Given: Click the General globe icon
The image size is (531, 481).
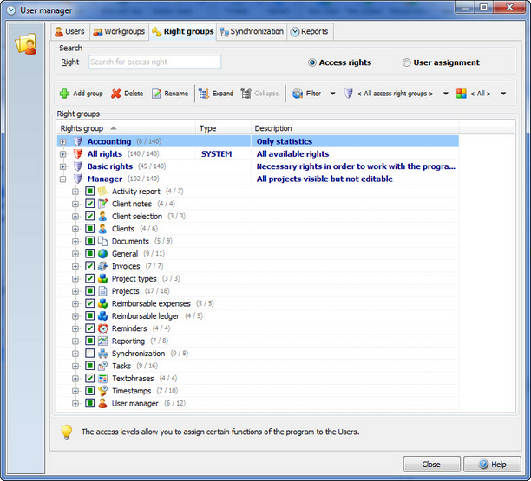Looking at the screenshot, I should click(102, 254).
